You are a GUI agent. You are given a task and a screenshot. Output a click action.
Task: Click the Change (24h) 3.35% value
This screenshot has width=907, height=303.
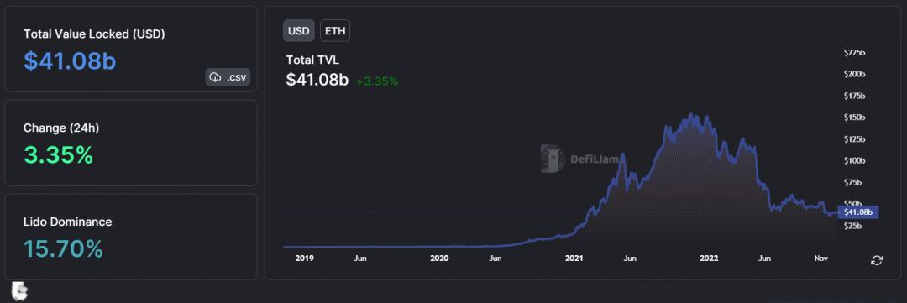click(x=59, y=155)
